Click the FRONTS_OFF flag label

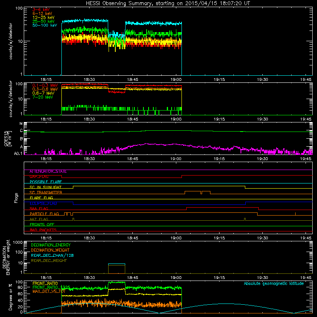(42, 224)
